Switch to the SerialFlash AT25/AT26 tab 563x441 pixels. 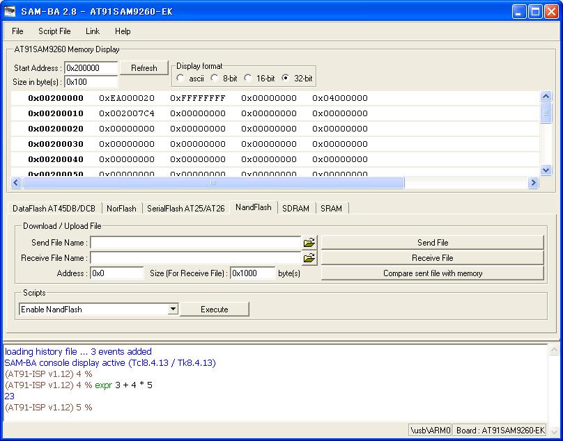pos(186,208)
